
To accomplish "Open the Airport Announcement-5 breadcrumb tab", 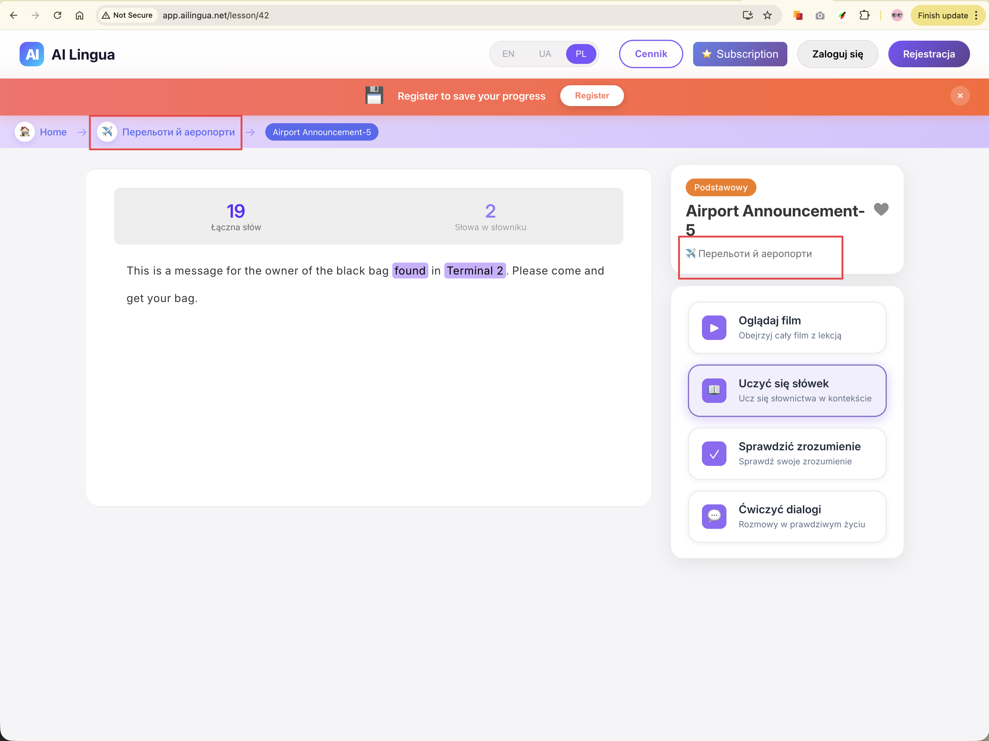I will (322, 132).
